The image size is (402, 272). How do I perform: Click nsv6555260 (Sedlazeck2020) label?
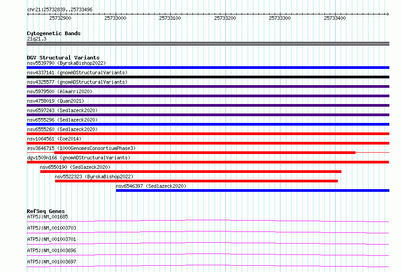[x=62, y=129]
